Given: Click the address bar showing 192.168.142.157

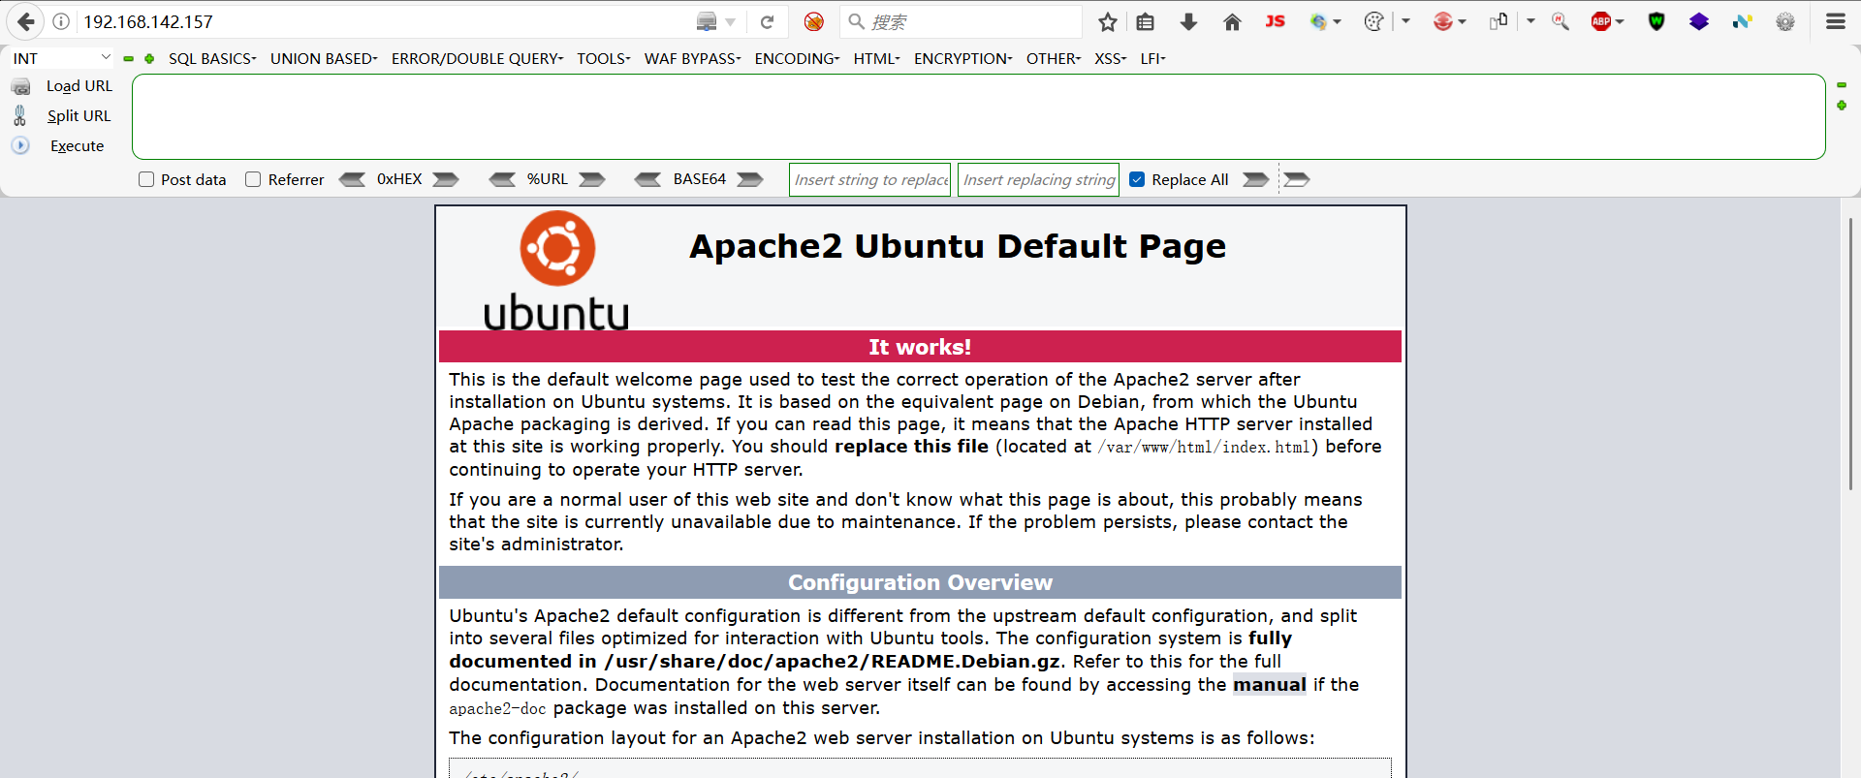Looking at the screenshot, I should 388,21.
